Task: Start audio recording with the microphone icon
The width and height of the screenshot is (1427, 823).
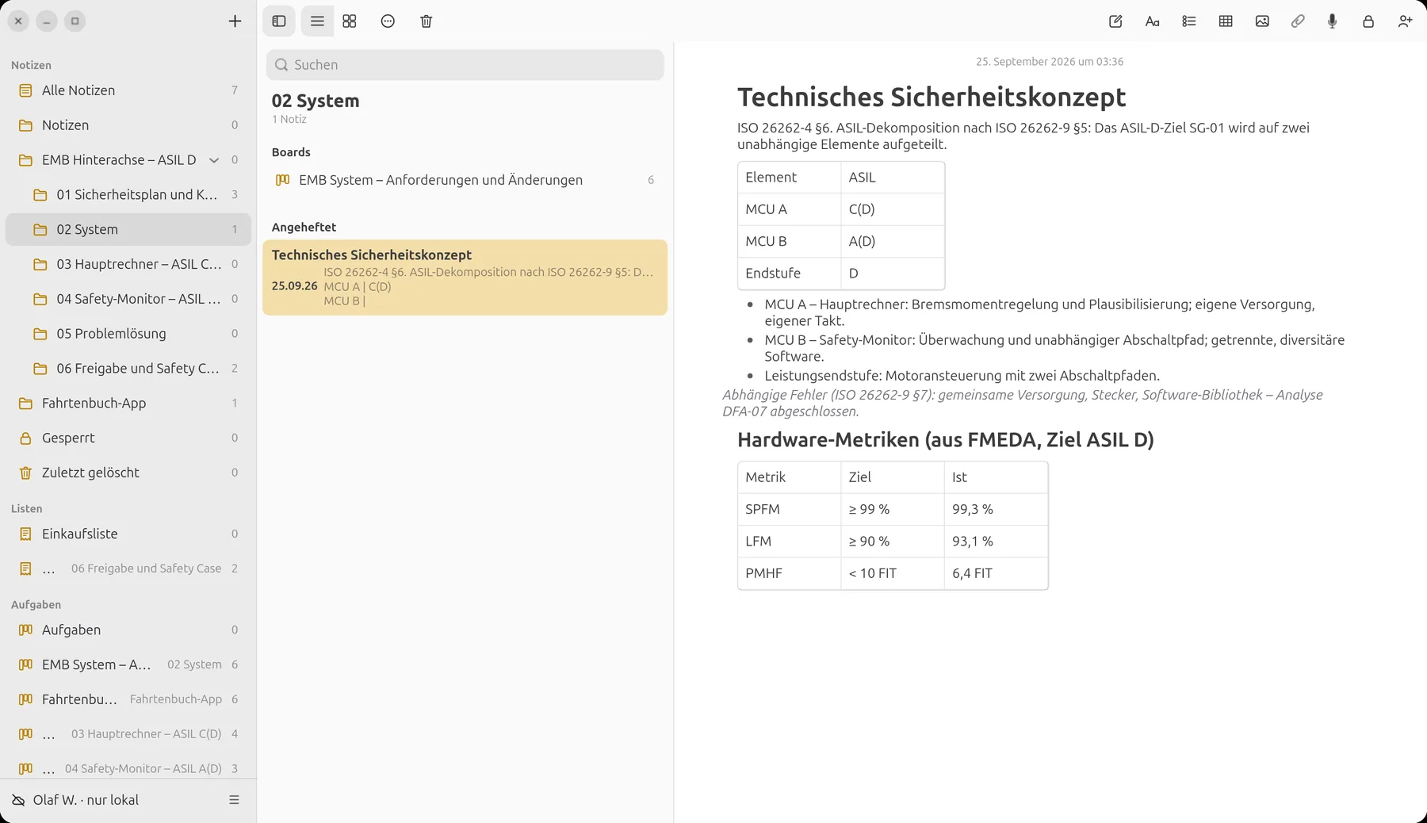Action: (1333, 21)
